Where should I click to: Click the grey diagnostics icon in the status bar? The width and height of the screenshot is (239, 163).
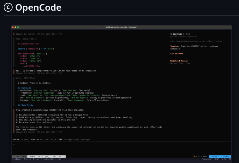click(204, 156)
